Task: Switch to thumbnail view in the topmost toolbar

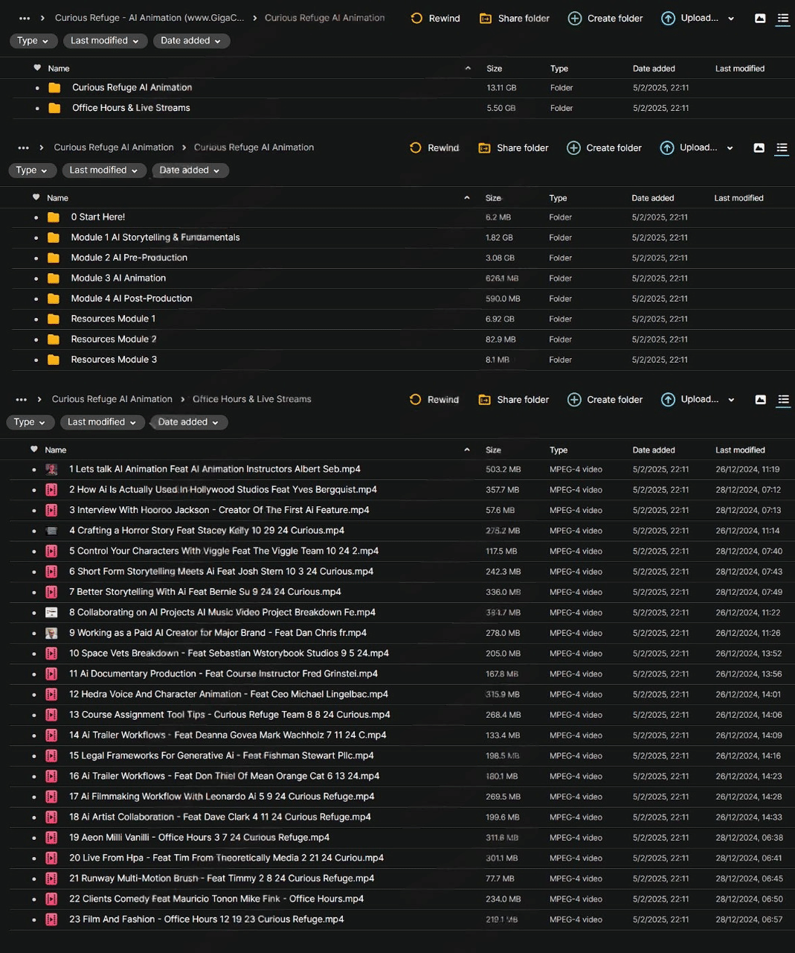Action: pyautogui.click(x=760, y=19)
